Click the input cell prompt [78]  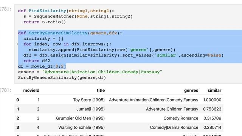[x=6, y=9]
